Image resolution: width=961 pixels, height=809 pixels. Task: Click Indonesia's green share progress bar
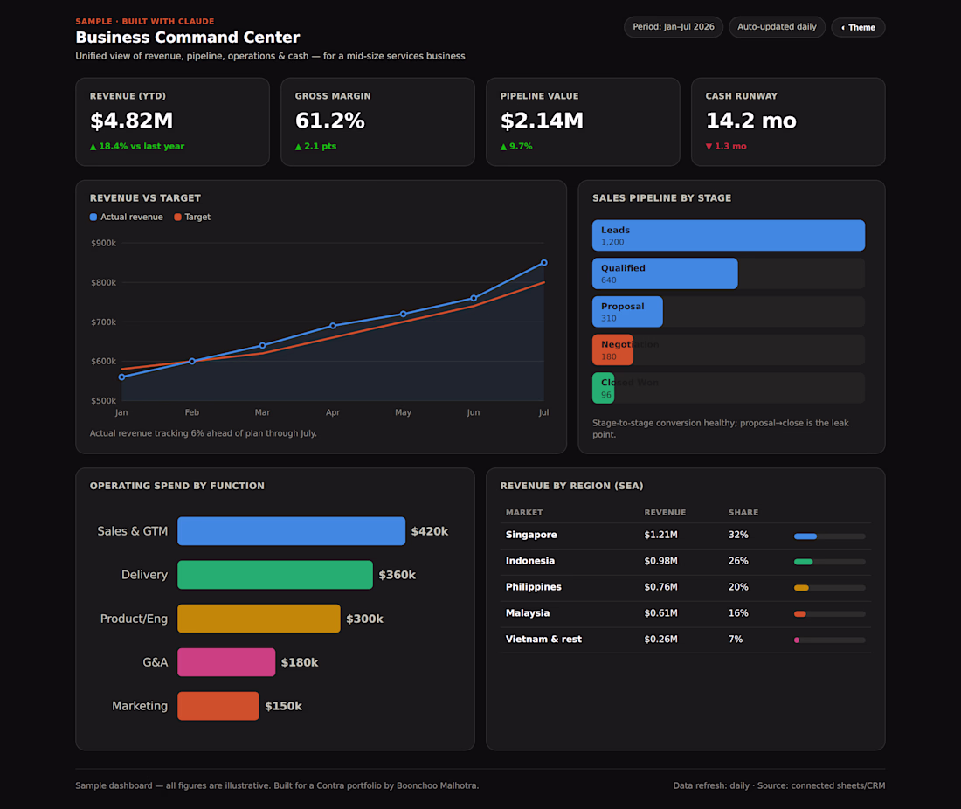click(x=804, y=562)
